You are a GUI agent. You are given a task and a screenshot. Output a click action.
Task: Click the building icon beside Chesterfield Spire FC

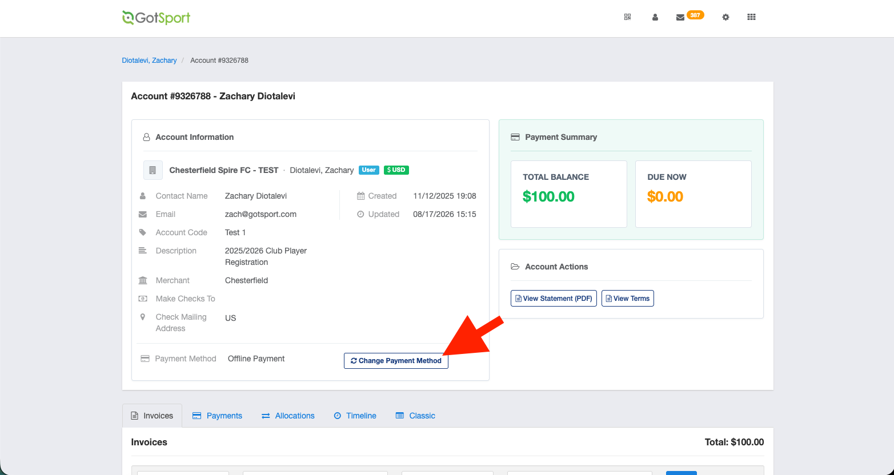pyautogui.click(x=153, y=170)
